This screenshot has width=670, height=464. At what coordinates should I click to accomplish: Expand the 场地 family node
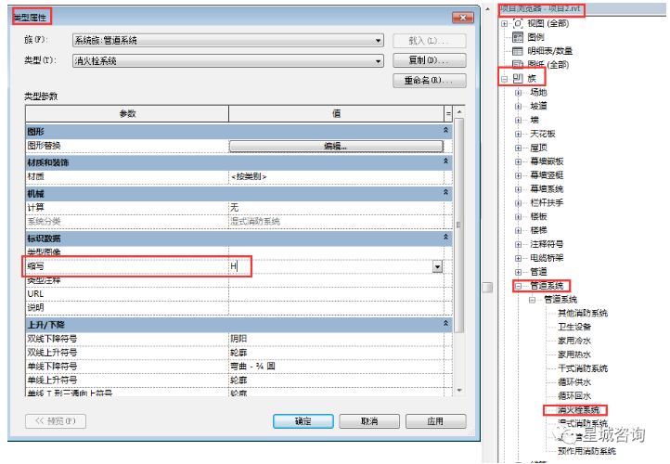[x=519, y=93]
